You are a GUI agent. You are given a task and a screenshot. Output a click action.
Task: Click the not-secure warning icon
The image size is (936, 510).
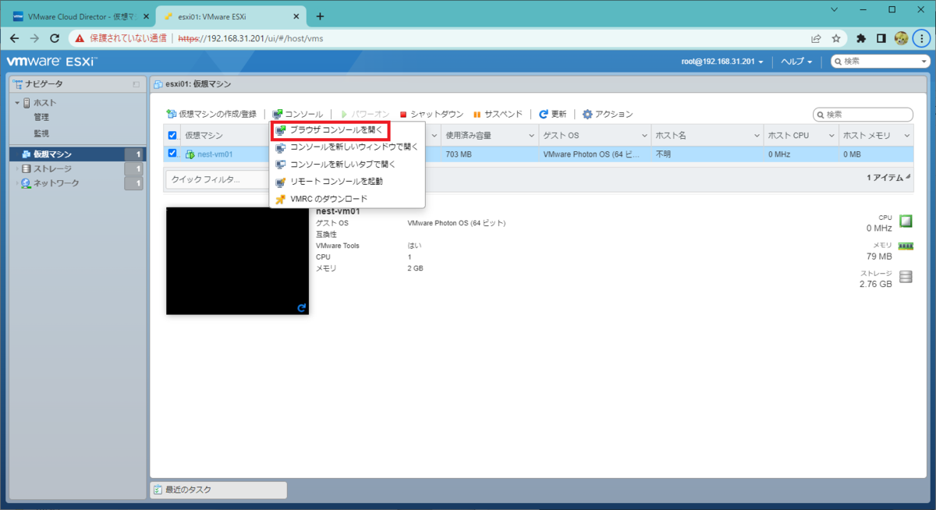tap(80, 37)
